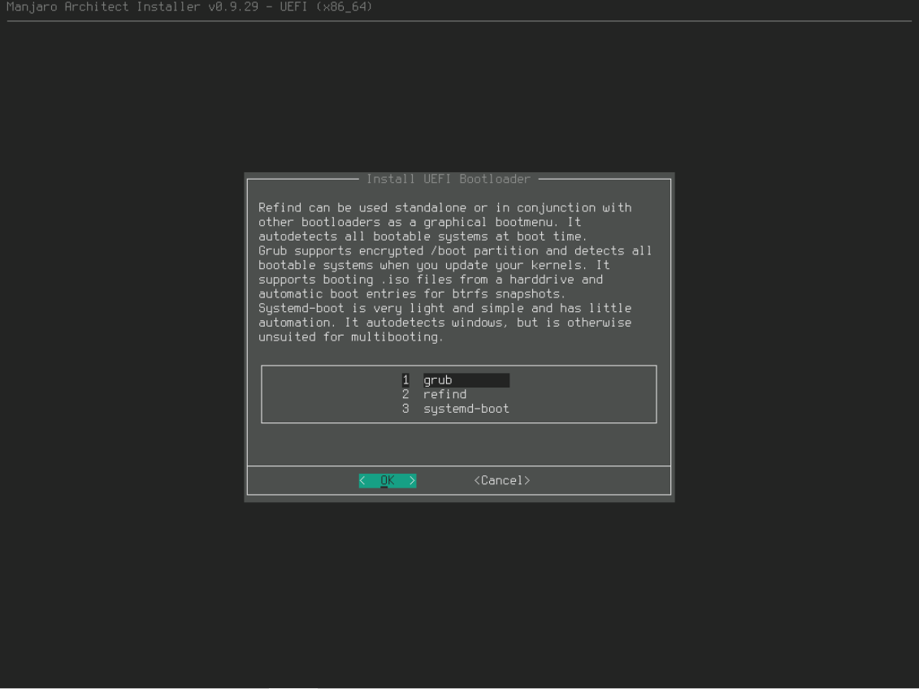This screenshot has width=919, height=689.
Task: Choose the refind bootloader option
Action: pos(444,395)
